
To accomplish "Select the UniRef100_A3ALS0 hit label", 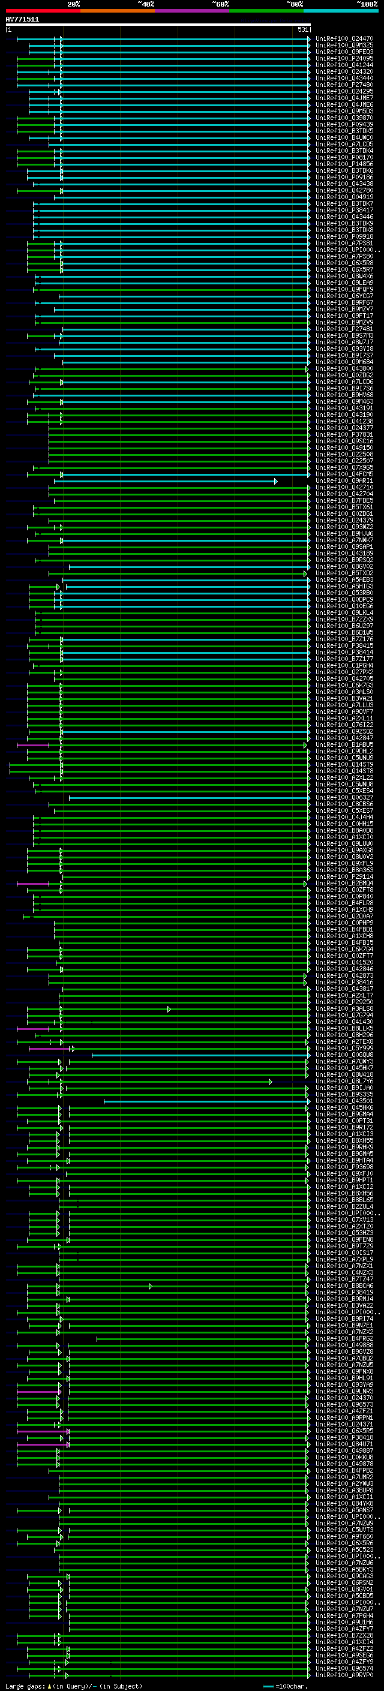I will tap(344, 692).
